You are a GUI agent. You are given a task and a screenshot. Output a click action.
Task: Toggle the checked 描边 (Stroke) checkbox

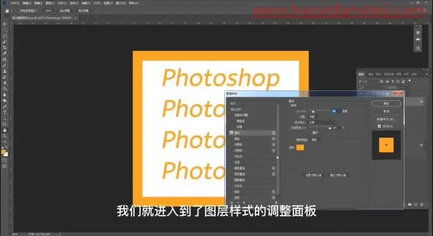[x=232, y=133]
